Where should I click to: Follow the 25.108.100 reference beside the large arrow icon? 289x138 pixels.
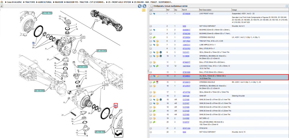pos(100,132)
